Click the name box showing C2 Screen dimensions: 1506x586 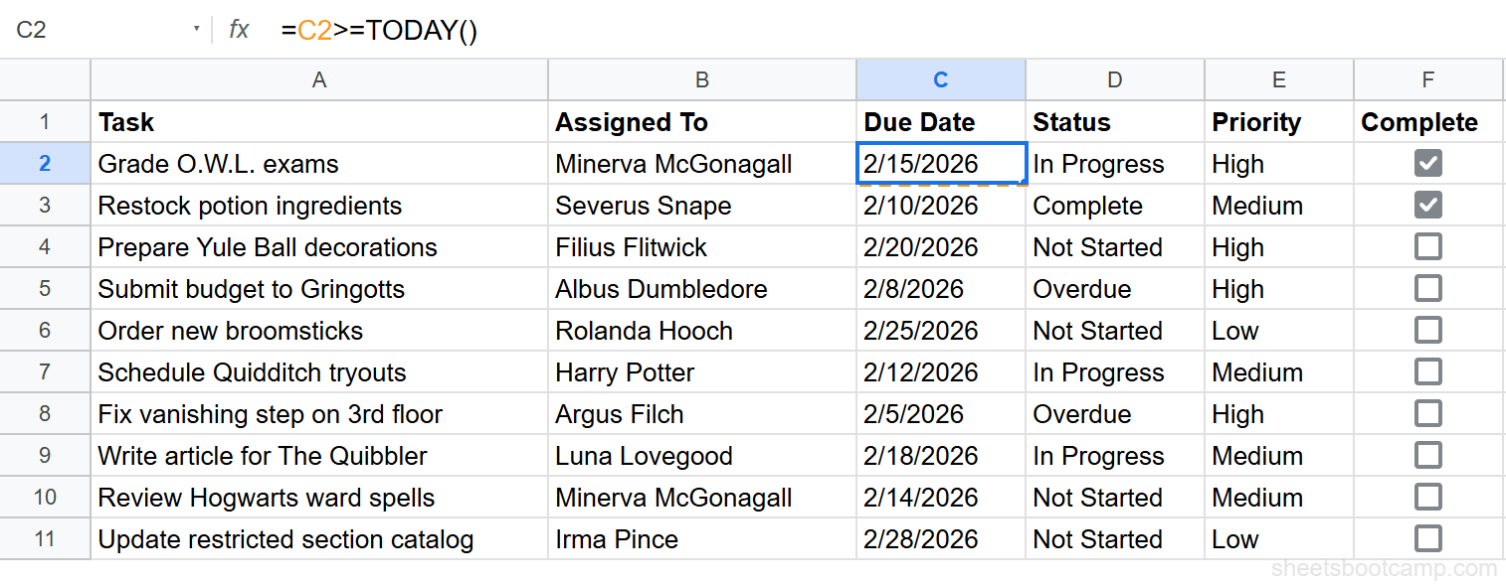pos(99,29)
